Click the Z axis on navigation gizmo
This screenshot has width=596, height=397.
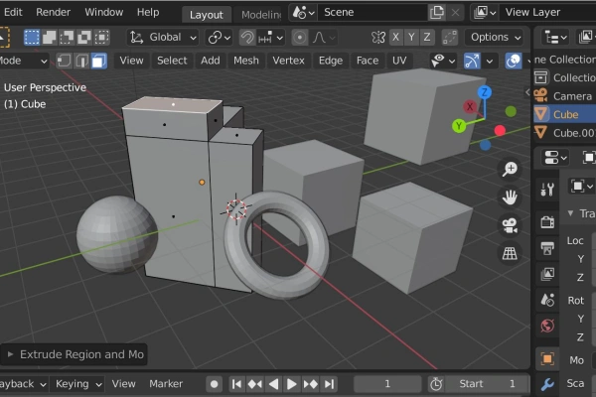coord(485,92)
